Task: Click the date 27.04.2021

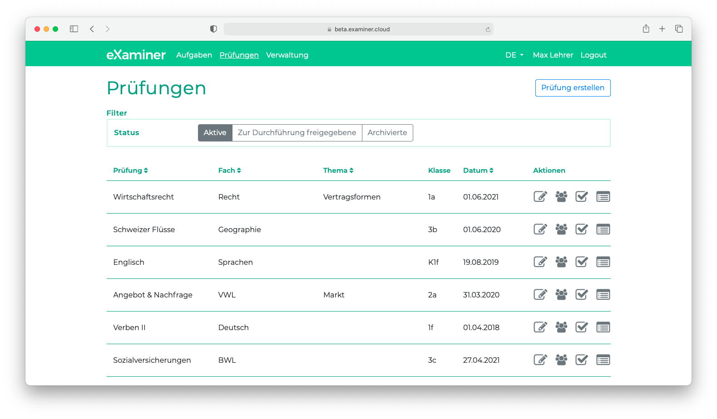Action: 481,360
